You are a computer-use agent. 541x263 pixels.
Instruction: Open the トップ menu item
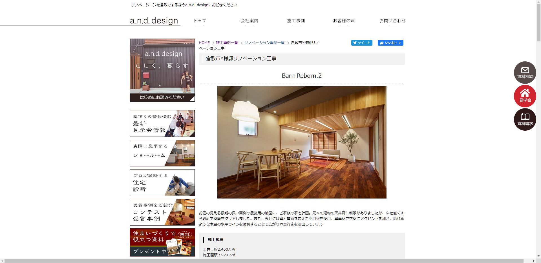200,21
